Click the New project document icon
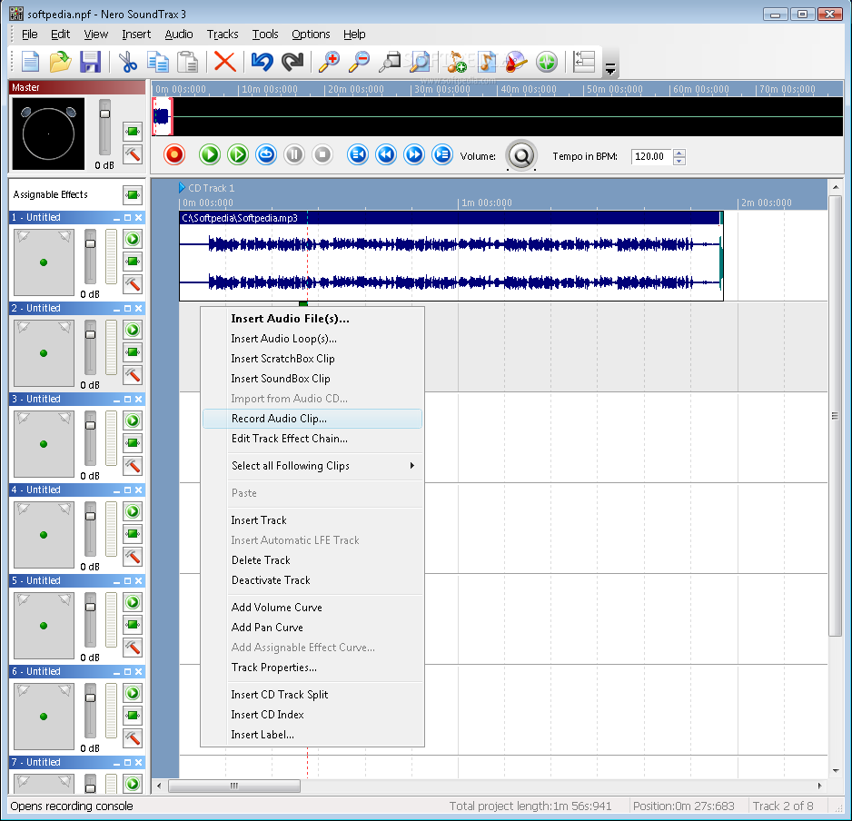The image size is (852, 821). tap(31, 62)
